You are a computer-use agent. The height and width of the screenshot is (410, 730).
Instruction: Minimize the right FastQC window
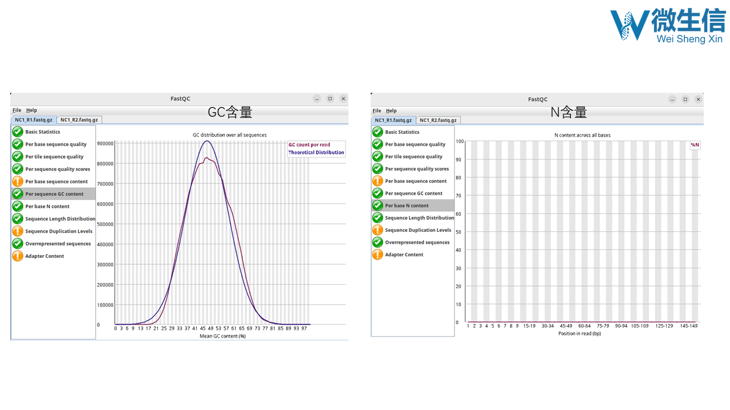click(x=672, y=99)
